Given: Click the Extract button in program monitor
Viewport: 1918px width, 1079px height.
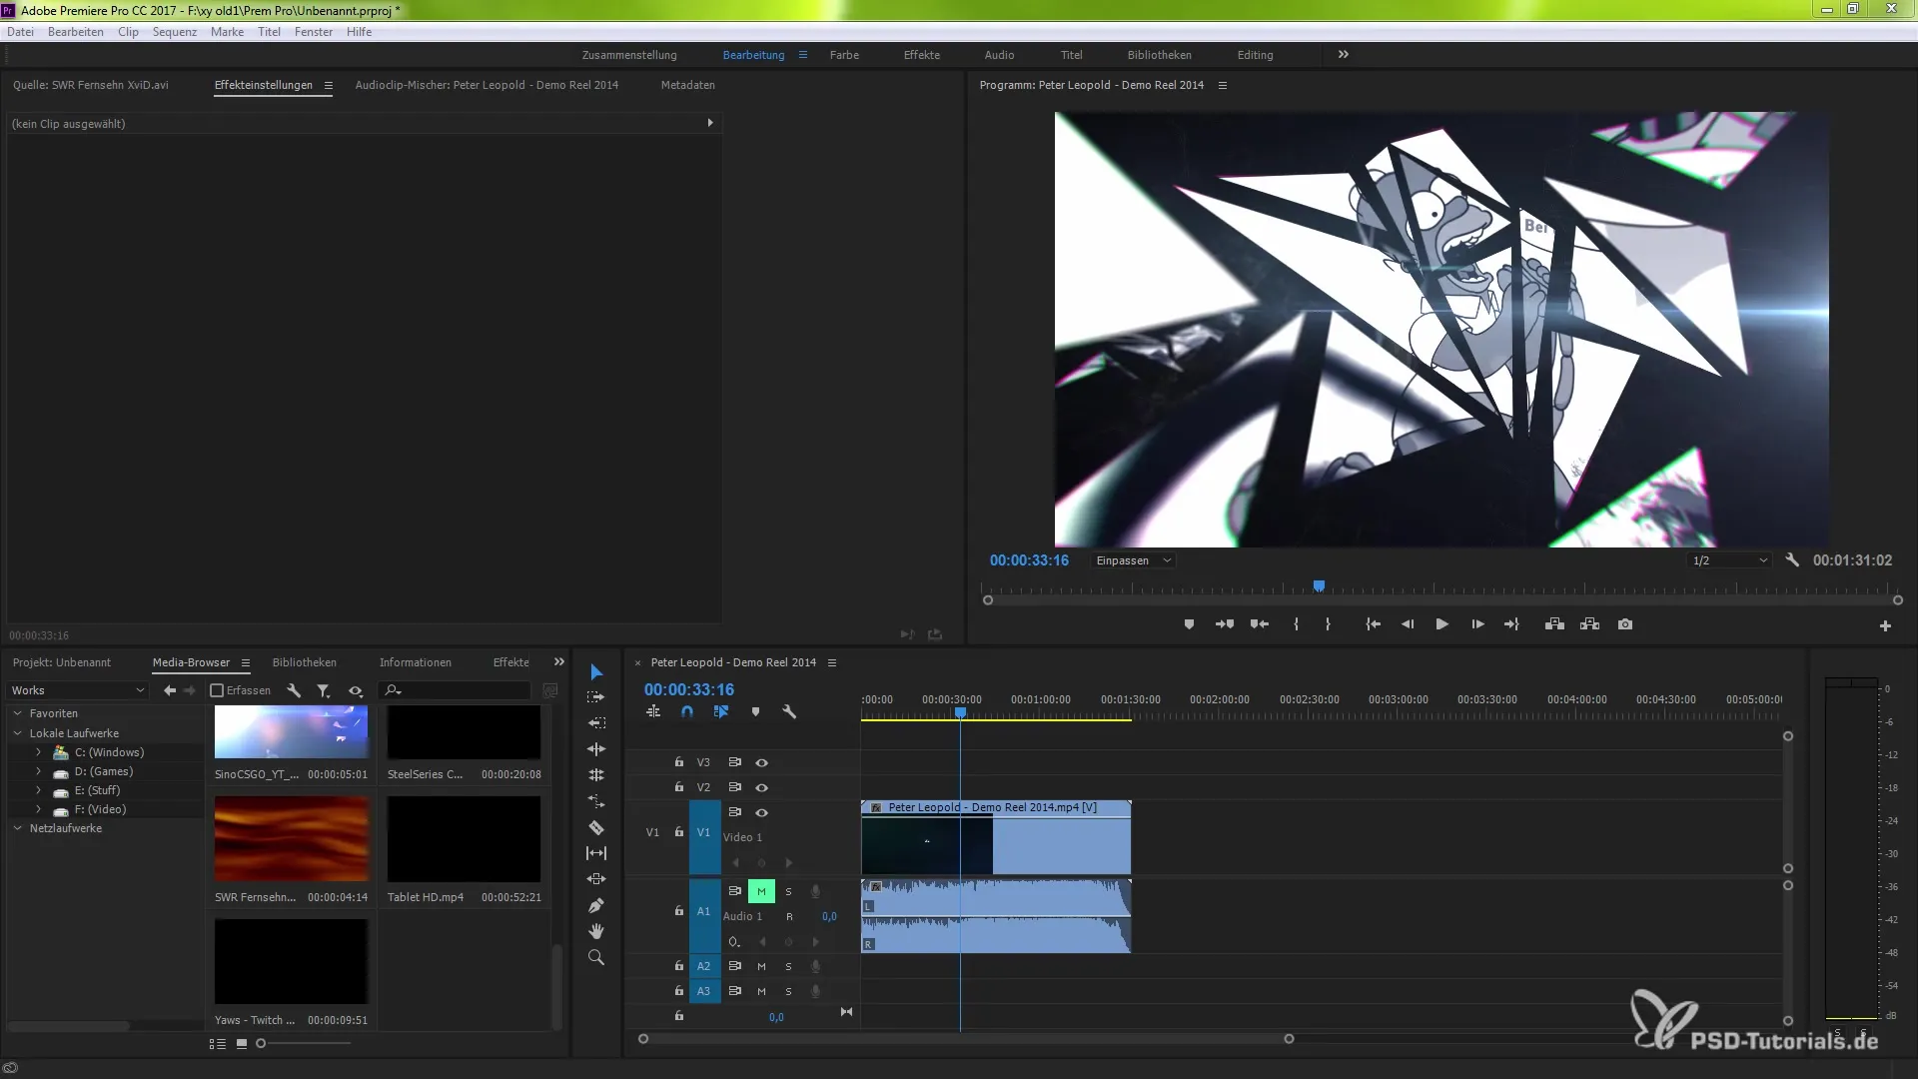Looking at the screenshot, I should pyautogui.click(x=1589, y=624).
